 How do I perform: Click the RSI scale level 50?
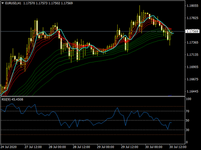coord(188,120)
